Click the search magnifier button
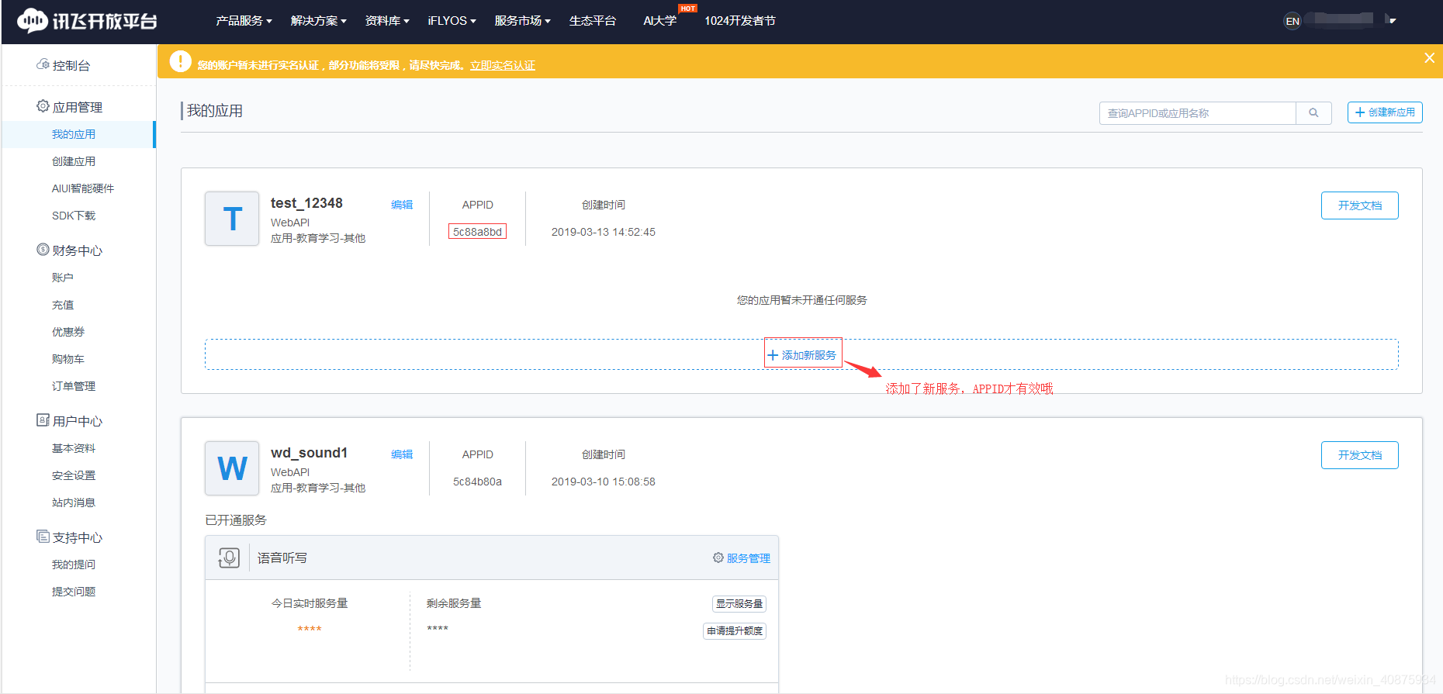1443x694 pixels. click(x=1313, y=113)
